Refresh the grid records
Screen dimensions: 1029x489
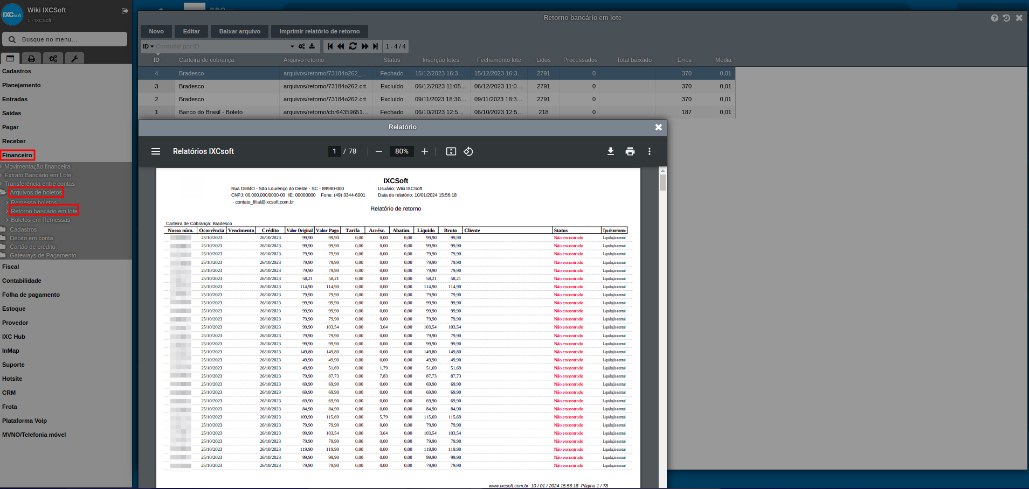click(353, 46)
